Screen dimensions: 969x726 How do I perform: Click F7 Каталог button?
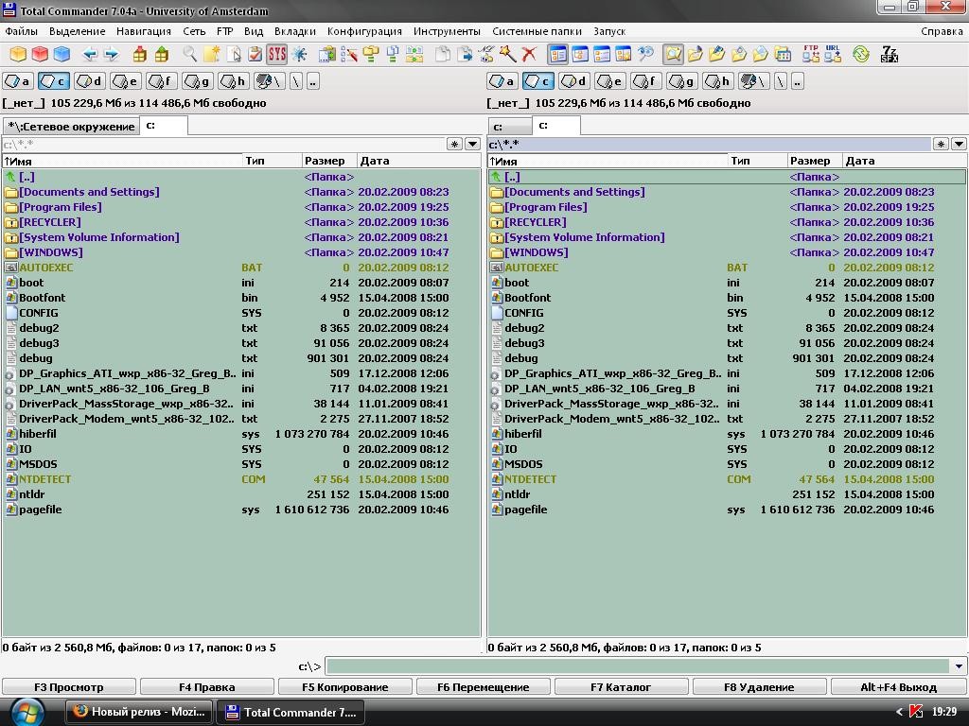tap(621, 687)
